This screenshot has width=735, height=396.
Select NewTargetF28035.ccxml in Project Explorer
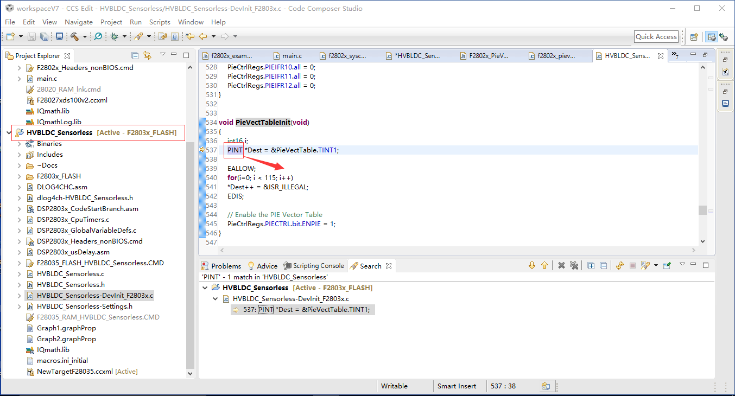coord(75,372)
